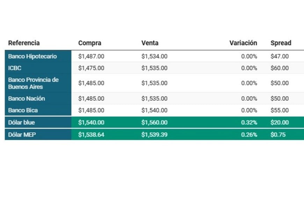Select the Variación column header
Image resolution: width=304 pixels, height=202 pixels.
[x=243, y=43]
